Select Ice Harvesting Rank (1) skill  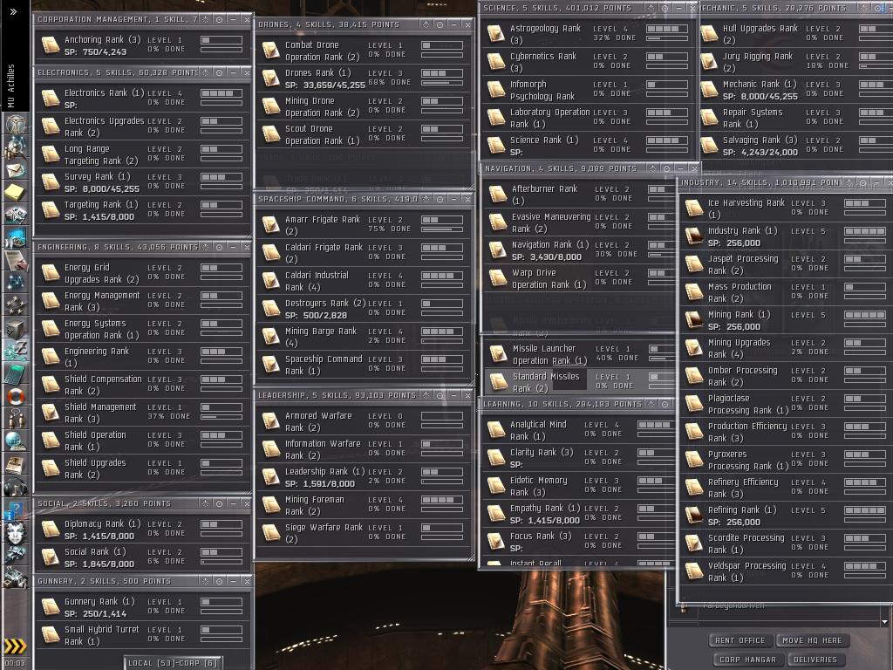(x=784, y=209)
